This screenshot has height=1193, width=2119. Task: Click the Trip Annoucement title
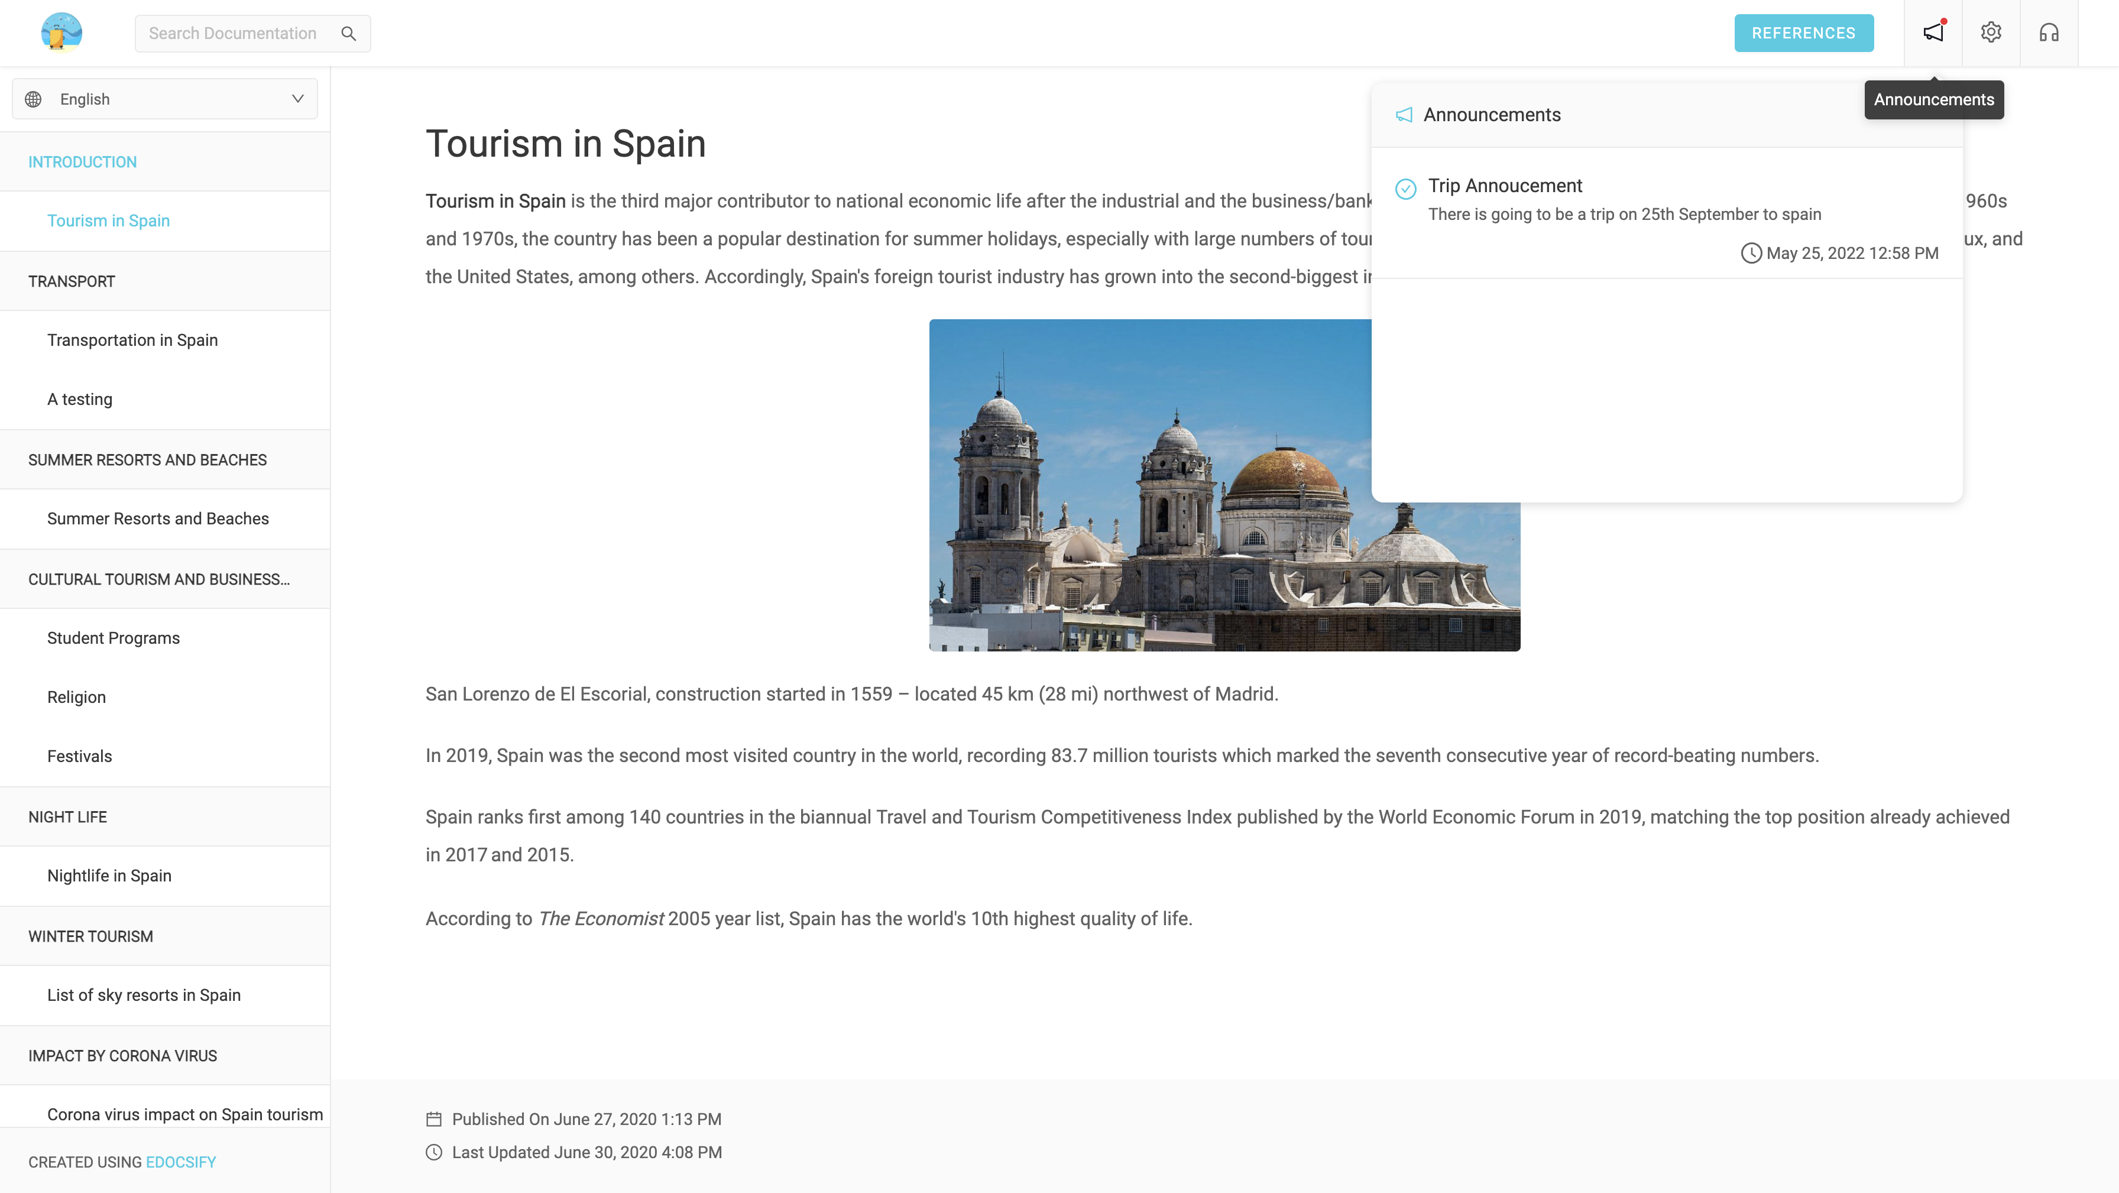[x=1505, y=186]
